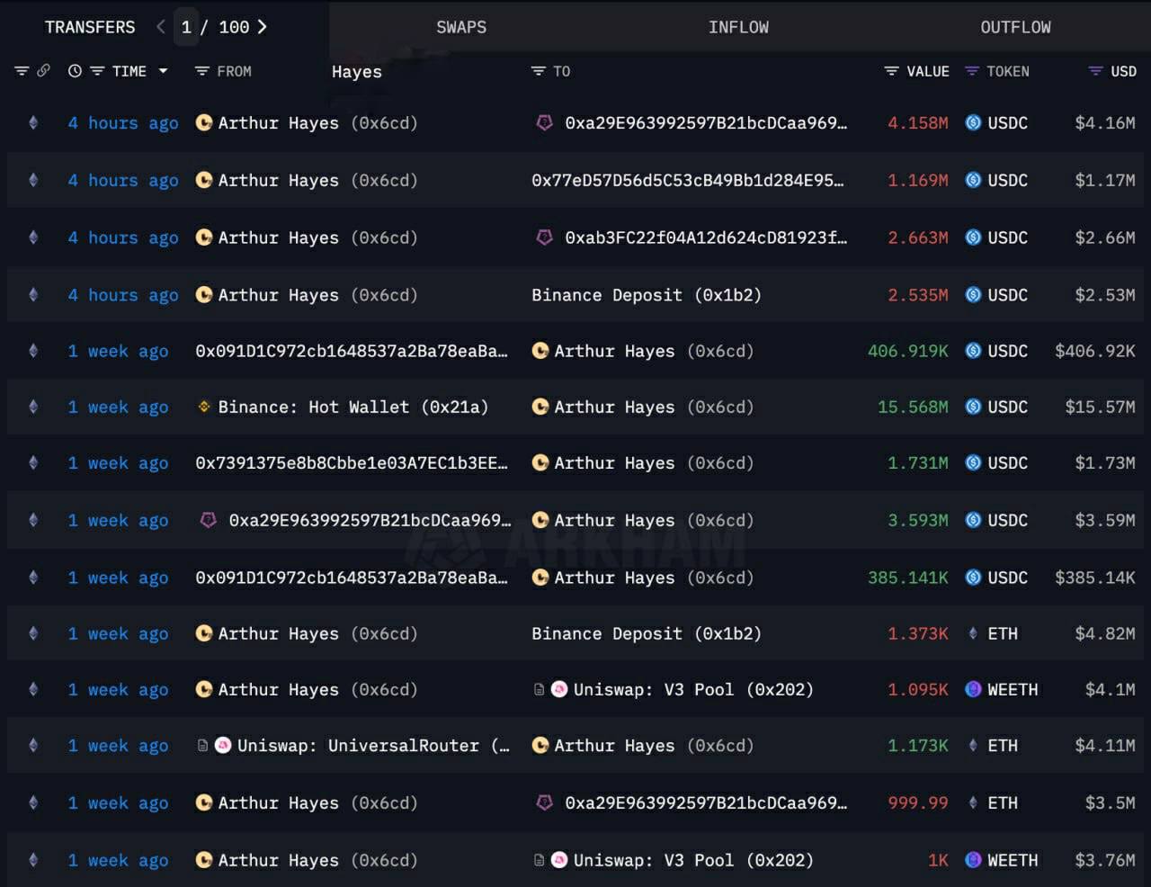Open Binance Deposit (0x1b2) on 1.373K ETH row

click(647, 633)
